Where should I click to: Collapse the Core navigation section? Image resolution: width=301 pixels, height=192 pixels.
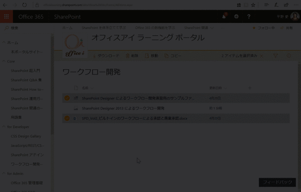pos(4,61)
